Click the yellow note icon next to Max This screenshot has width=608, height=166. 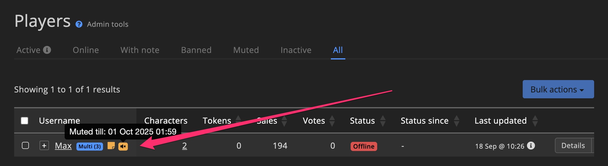point(111,146)
